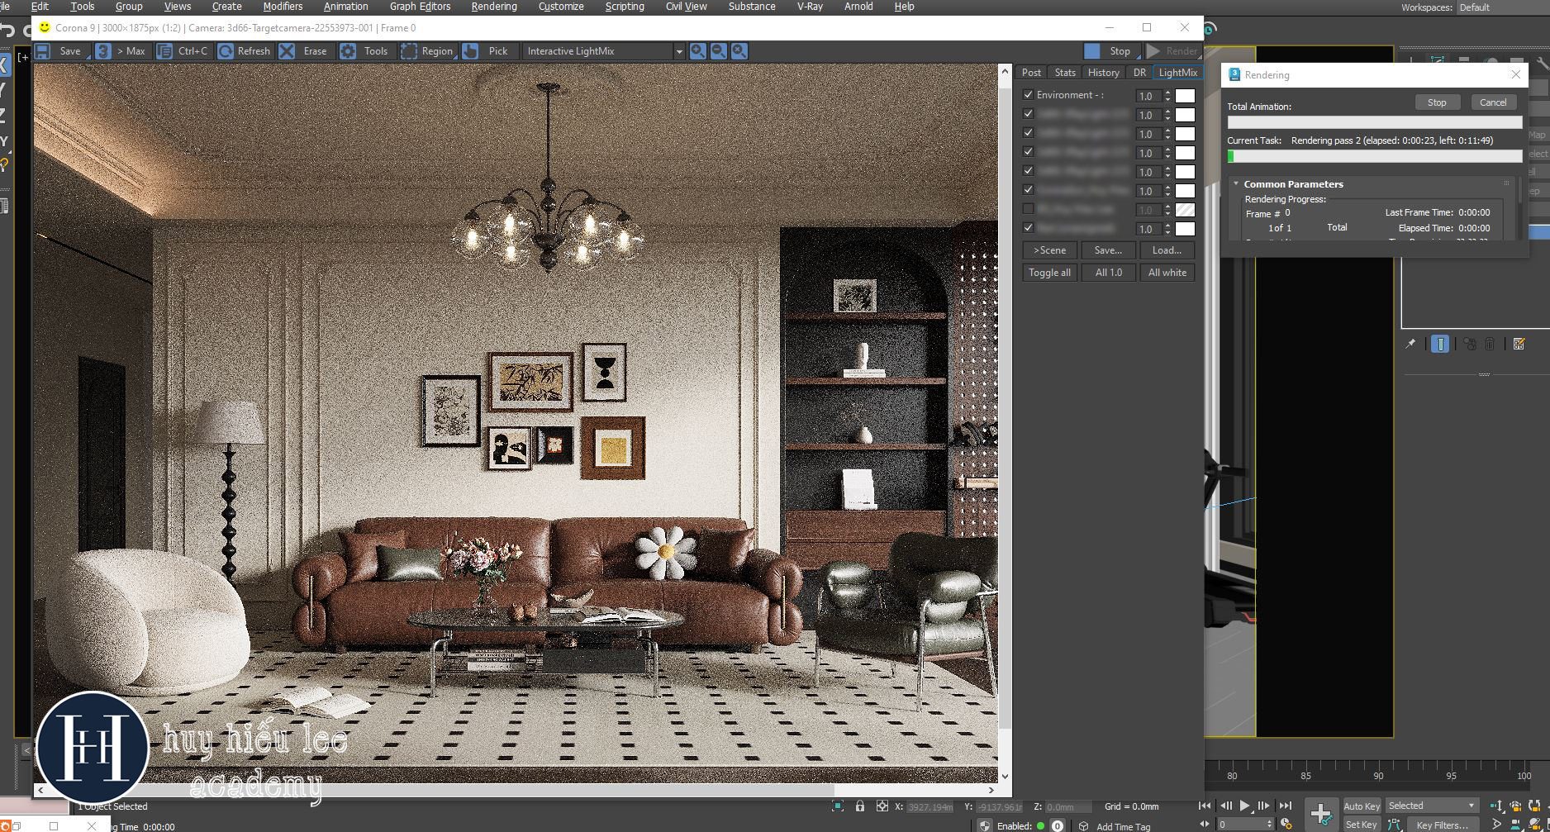Click the Refresh icon in the frame buffer
1550x832 pixels.
pos(226,51)
